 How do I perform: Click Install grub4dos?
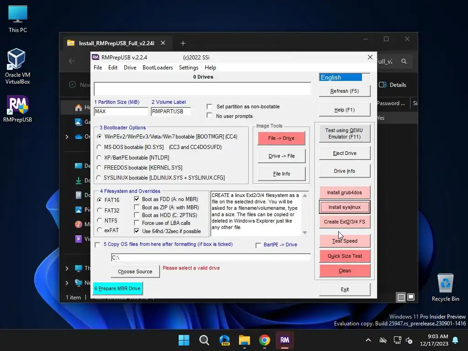click(x=345, y=192)
